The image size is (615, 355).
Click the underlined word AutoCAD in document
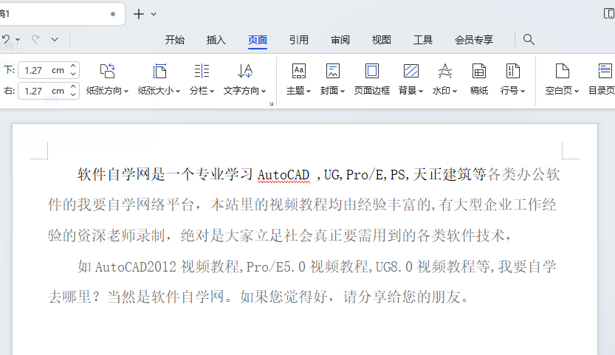coord(284,175)
